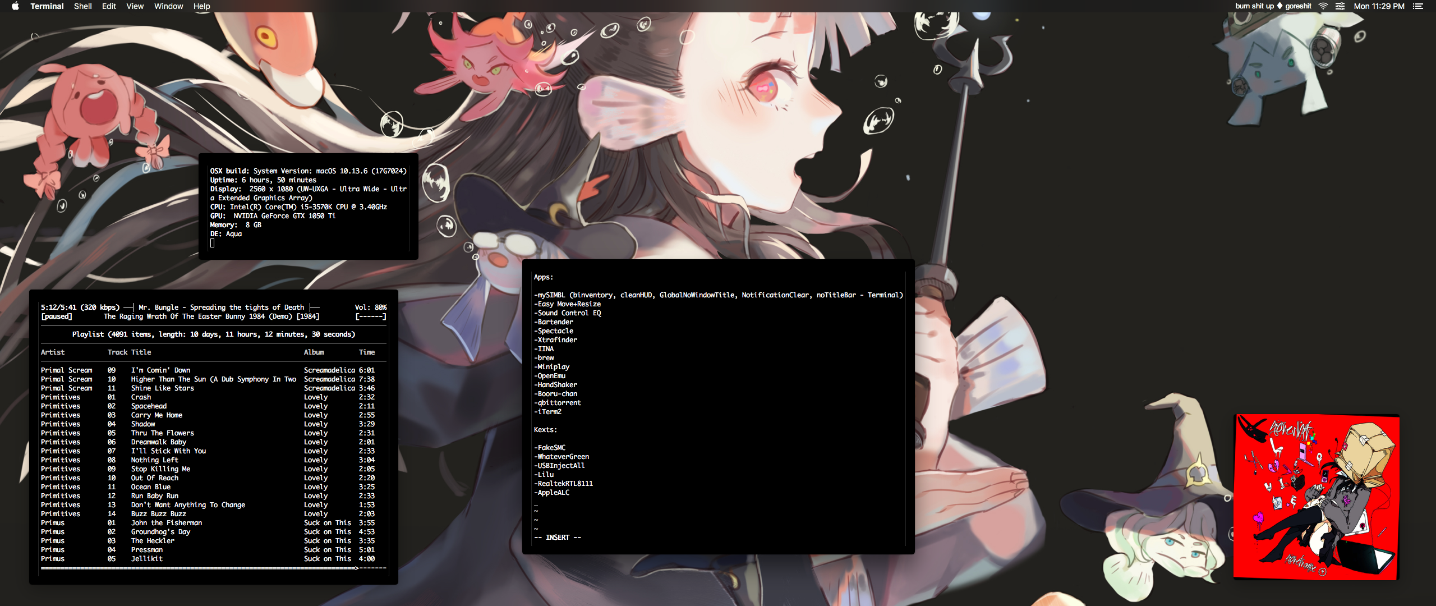Click the '-IINA' line
The height and width of the screenshot is (606, 1436).
tap(544, 349)
